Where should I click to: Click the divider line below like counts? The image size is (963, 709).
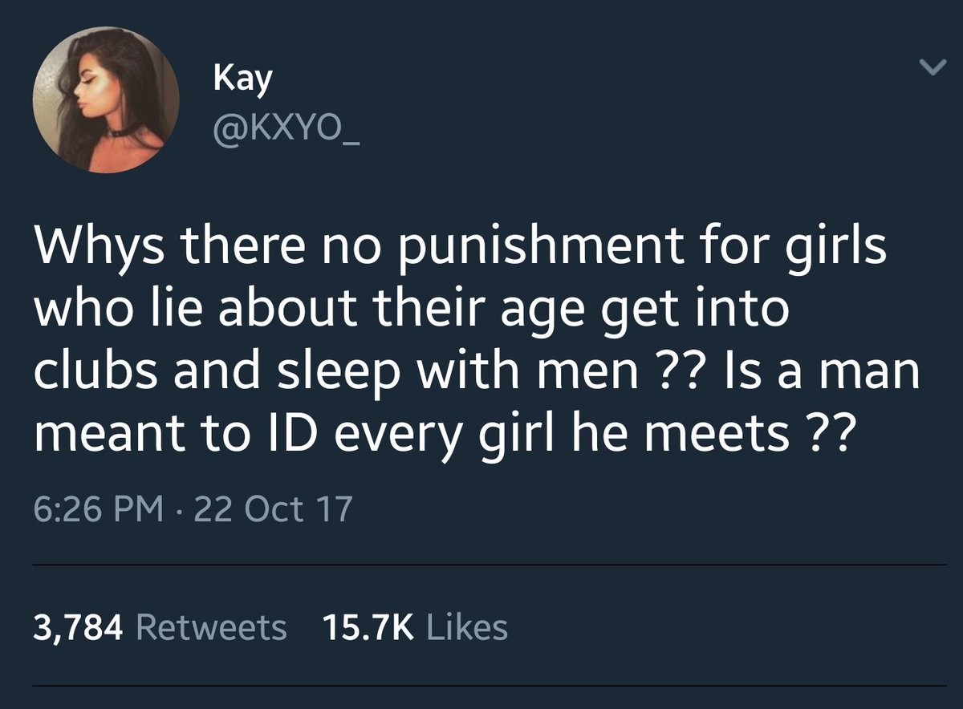click(x=490, y=686)
